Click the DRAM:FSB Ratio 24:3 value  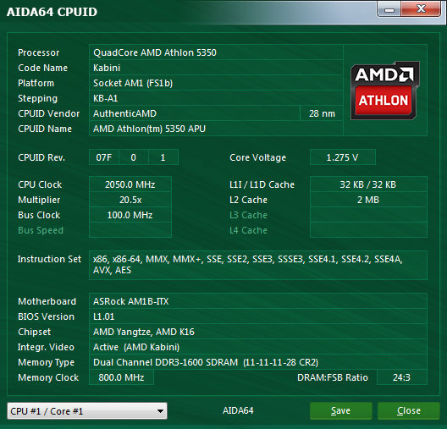point(402,377)
